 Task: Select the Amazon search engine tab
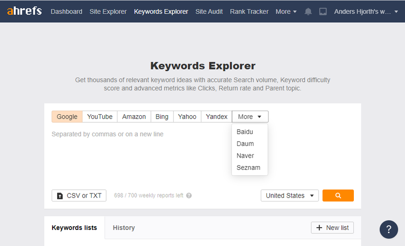tap(134, 117)
